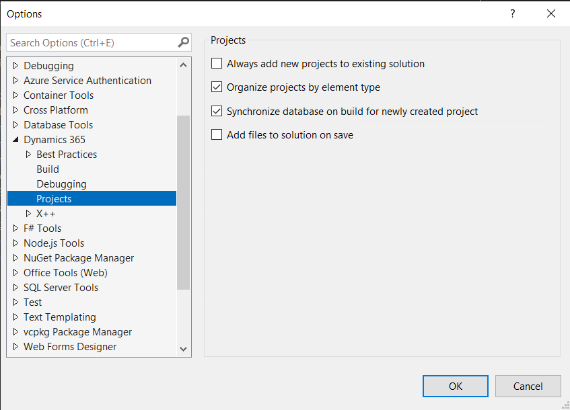Focus the Search Options input field

tap(91, 42)
